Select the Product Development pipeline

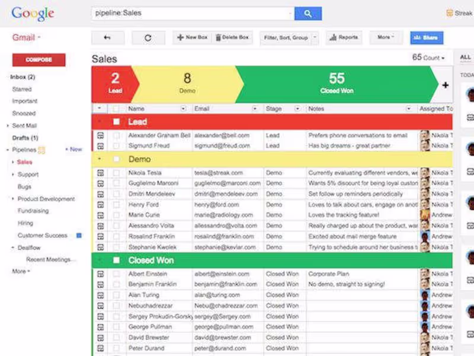46,199
